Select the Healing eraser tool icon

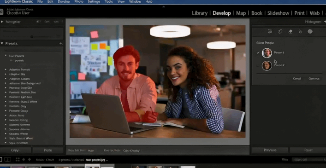click(290, 31)
